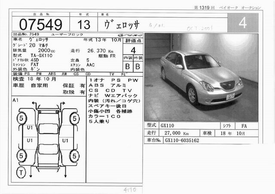
Task: Click the grey grade box showing 4
Action: [x=243, y=23]
